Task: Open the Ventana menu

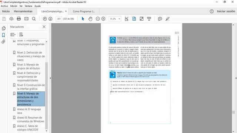Action: (29, 6)
